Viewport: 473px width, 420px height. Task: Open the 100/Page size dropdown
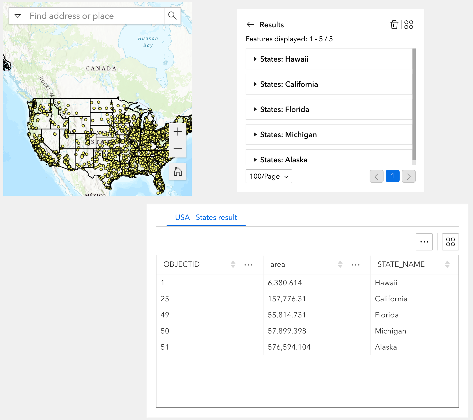pos(269,176)
